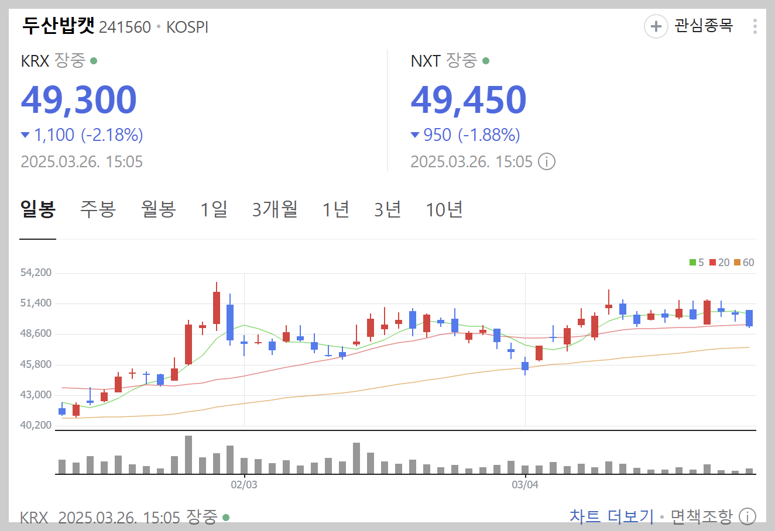775x531 pixels.
Task: Click the red 20-day average legend swatch
Action: 712,263
